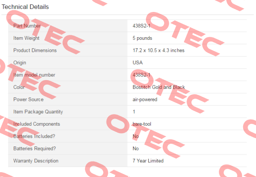Select the Origin label

pyautogui.click(x=19, y=62)
